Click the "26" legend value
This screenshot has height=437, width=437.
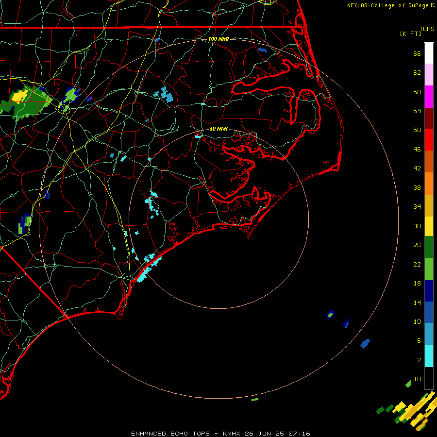417,245
